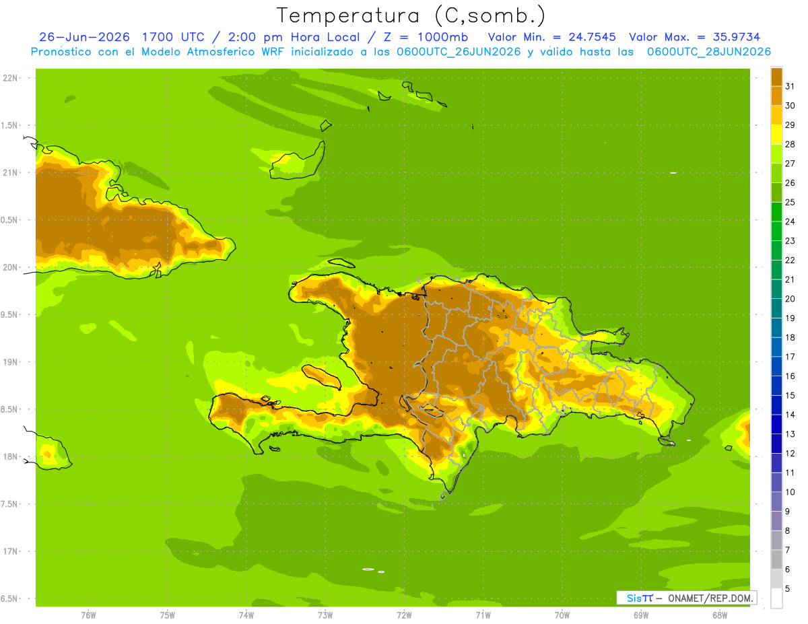This screenshot has width=808, height=624.
Task: Click the 72W longitude label
Action: [404, 615]
